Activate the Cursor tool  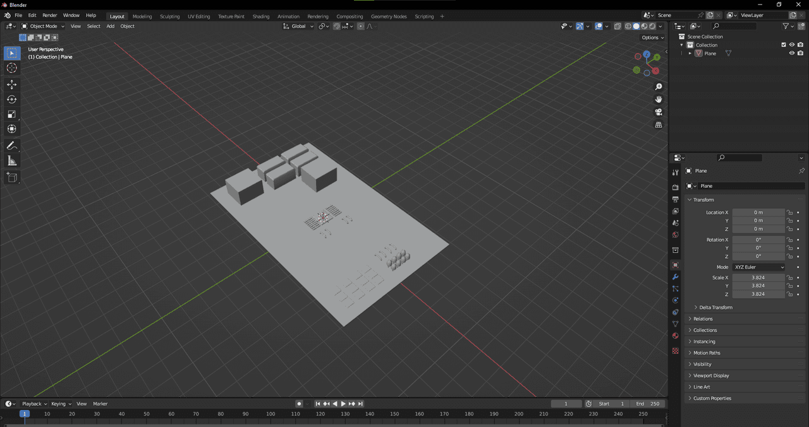coord(12,68)
